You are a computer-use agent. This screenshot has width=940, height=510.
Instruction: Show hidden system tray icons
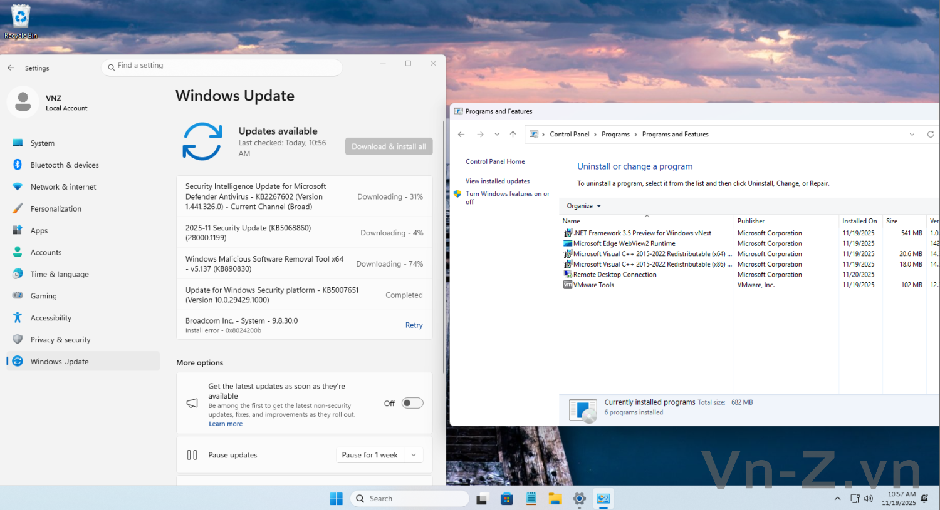pyautogui.click(x=837, y=499)
